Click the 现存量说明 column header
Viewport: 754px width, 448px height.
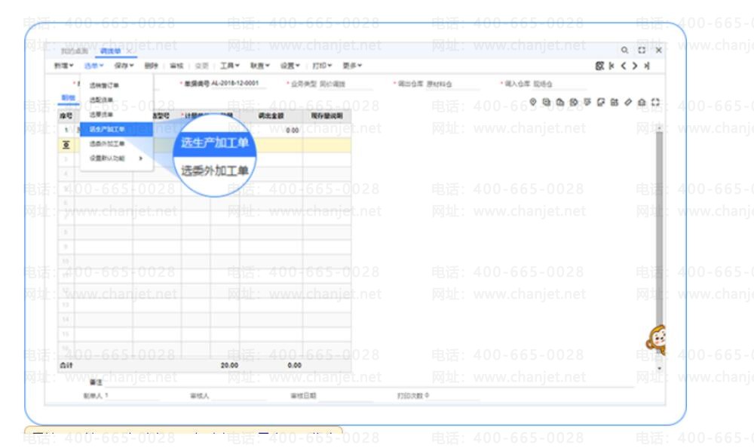point(326,116)
